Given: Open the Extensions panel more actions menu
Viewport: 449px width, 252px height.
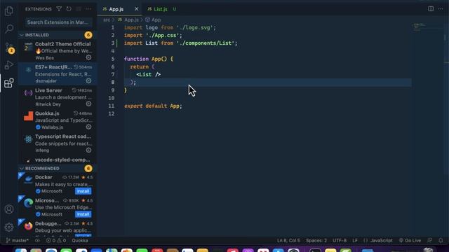Looking at the screenshot, I should [88, 9].
